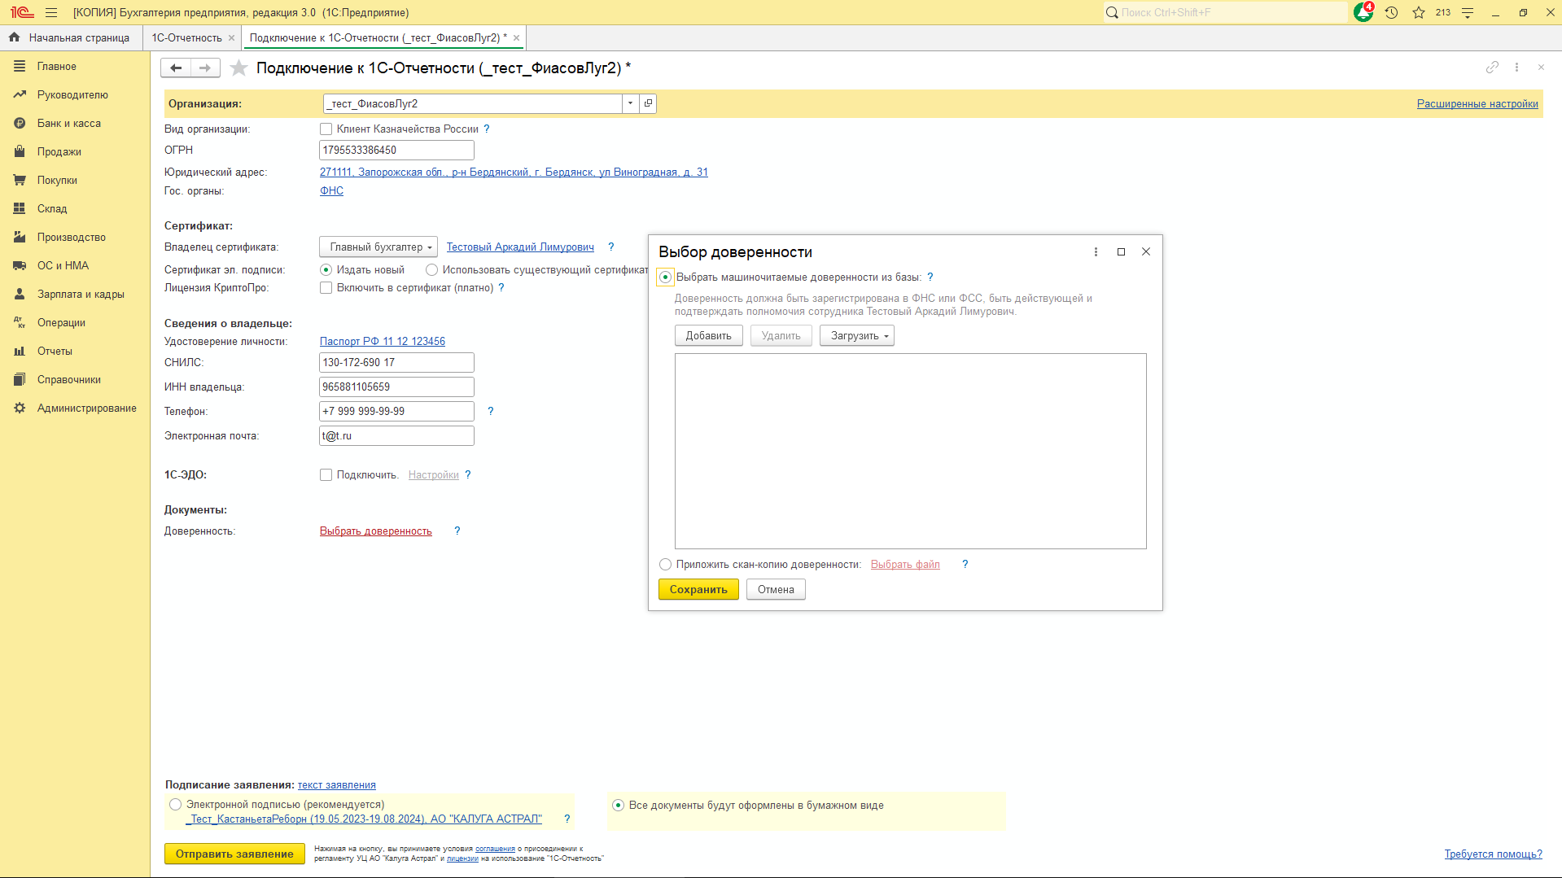
Task: Open Требуется помощь? link
Action: pos(1494,854)
